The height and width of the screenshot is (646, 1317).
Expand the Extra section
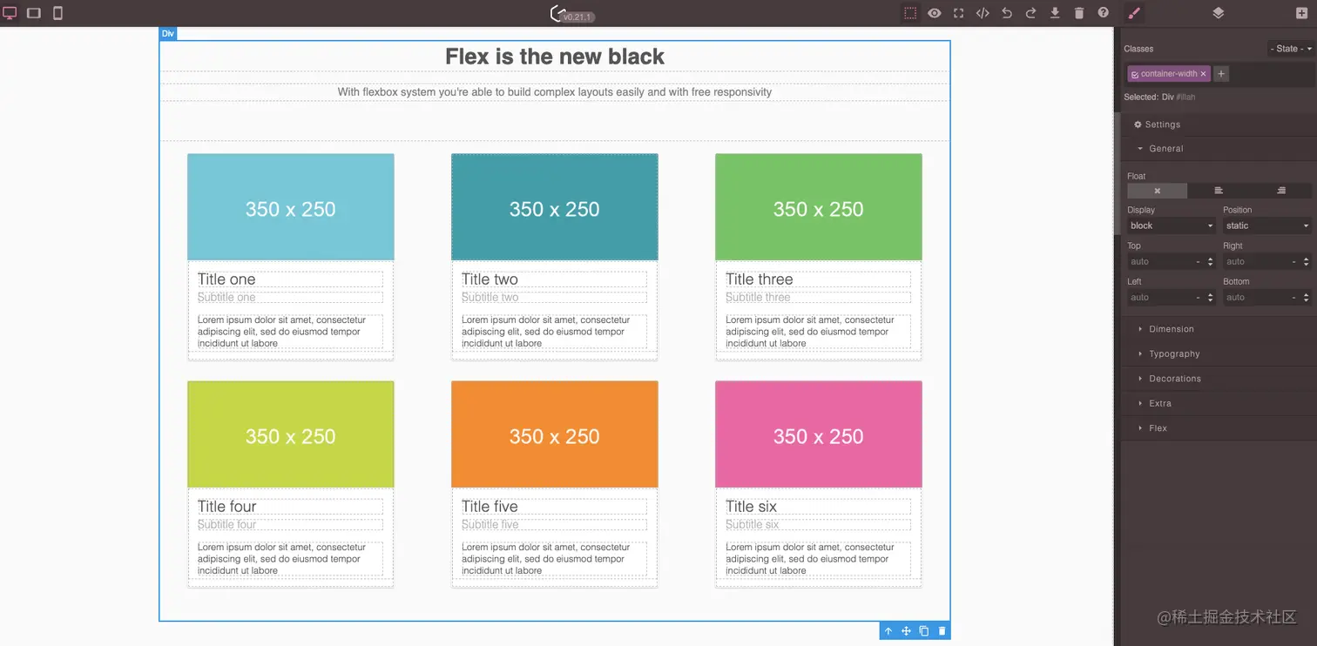(1218, 404)
